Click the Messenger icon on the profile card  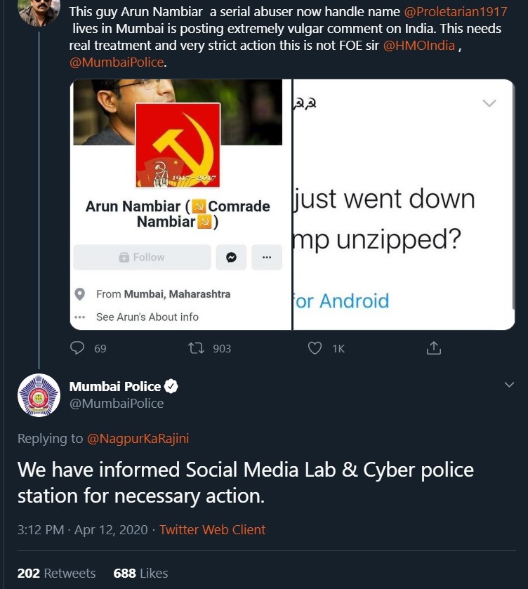pos(231,258)
